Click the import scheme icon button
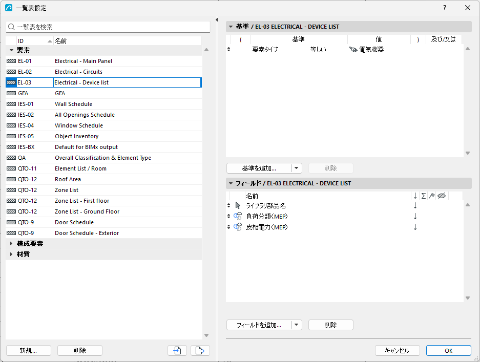The height and width of the screenshot is (362, 480). point(177,350)
